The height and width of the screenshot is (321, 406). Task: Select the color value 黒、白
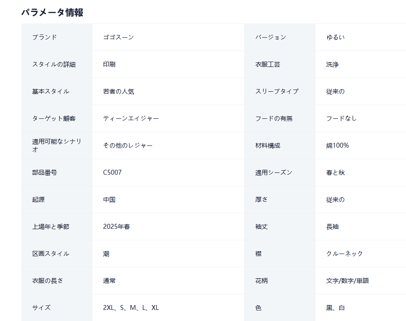point(336,308)
